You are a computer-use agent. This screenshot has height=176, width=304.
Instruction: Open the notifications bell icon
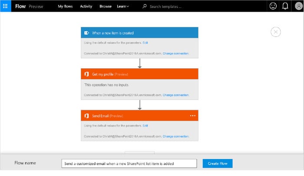[285, 6]
